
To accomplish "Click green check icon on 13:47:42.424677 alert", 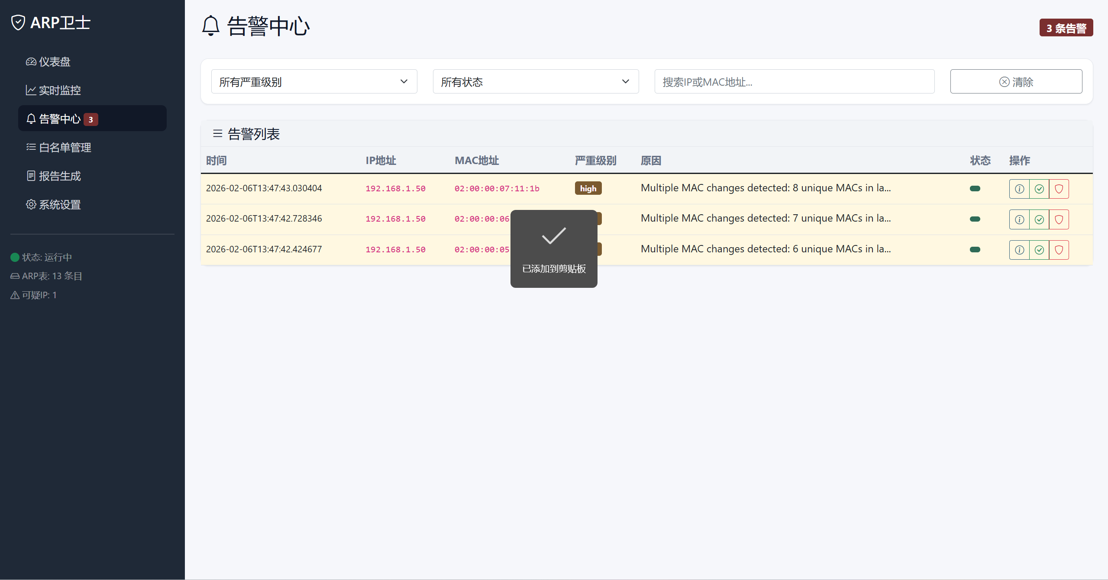I will point(1039,250).
